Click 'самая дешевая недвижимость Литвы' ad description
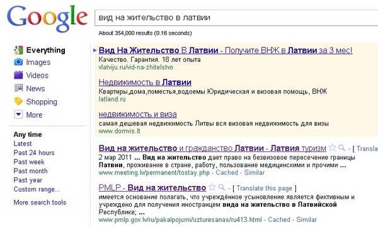The height and width of the screenshot is (227, 378). click(214, 124)
